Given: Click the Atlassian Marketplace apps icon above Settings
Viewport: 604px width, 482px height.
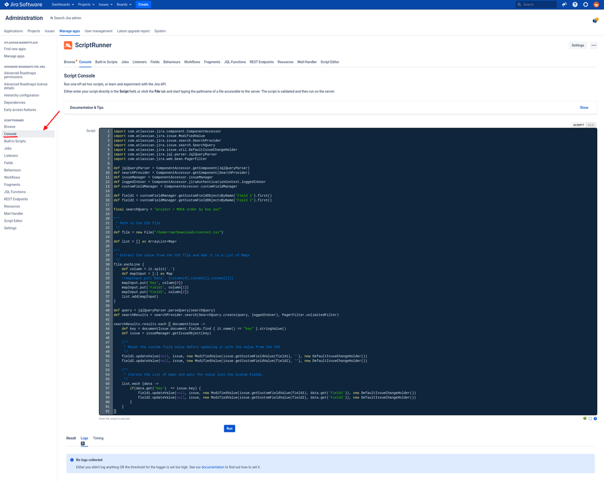Looking at the screenshot, I should coord(595,19).
